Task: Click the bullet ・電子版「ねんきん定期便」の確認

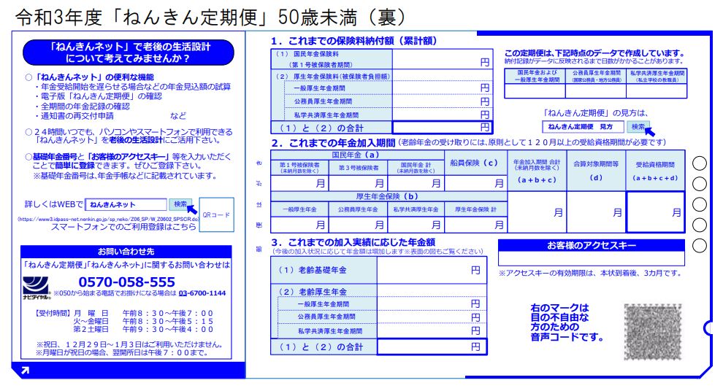Action: click(x=98, y=96)
